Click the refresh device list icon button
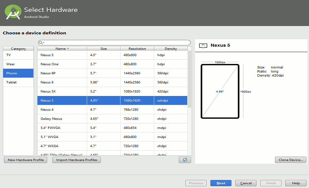The image size is (309, 188). (x=185, y=160)
